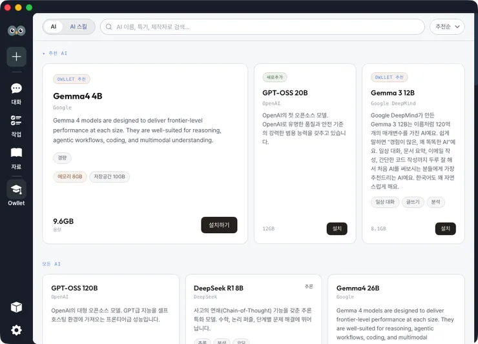Click 설치 for Gemma 3 12B

pos(446,228)
